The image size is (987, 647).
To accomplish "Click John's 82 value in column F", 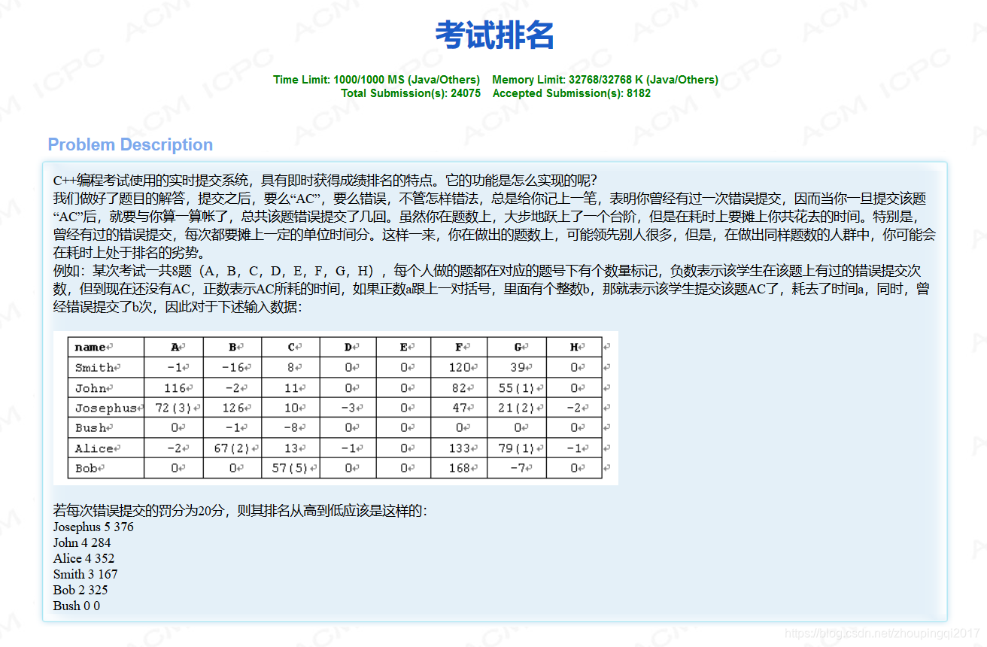I will 459,387.
